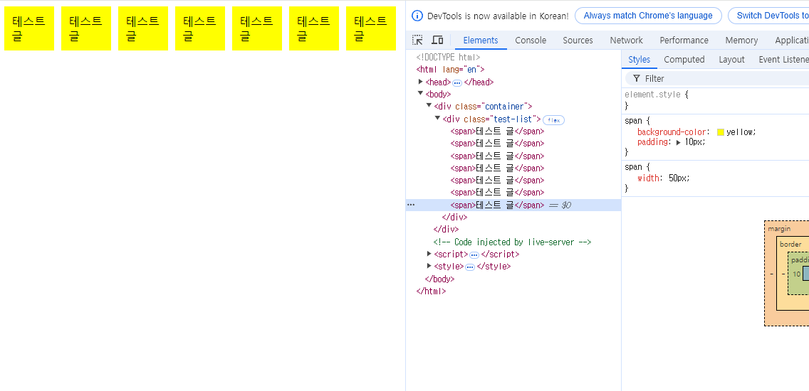
Task: Collapse the div test-list node
Action: click(437, 118)
